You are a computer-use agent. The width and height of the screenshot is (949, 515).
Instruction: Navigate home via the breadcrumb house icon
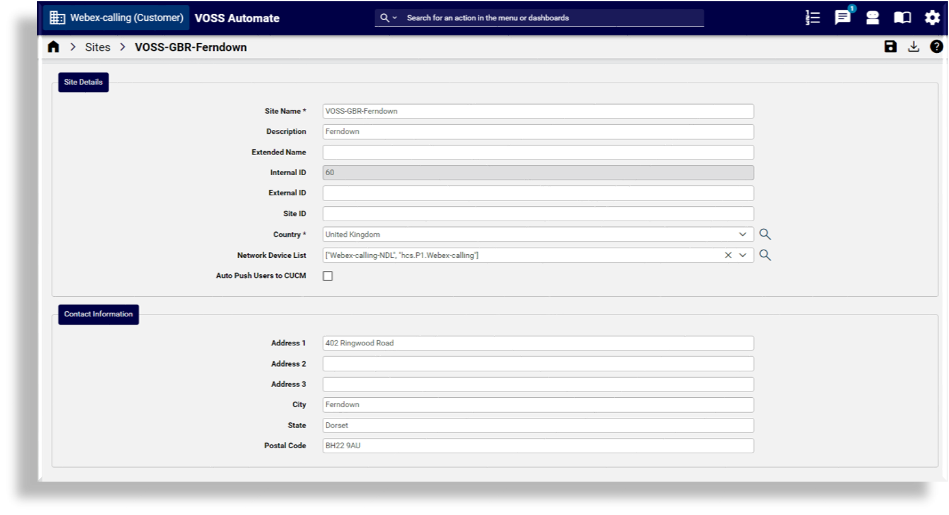tap(54, 46)
